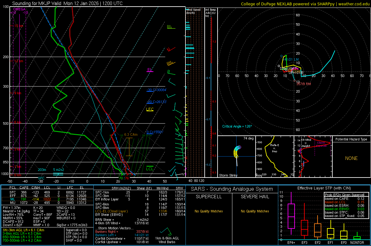
Task: Click the Potential Hazard Type header
Action: [x=351, y=139]
